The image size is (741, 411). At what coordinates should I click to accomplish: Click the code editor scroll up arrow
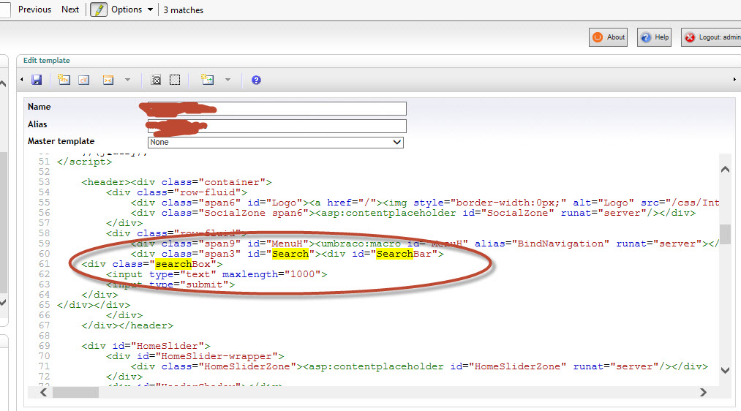(725, 169)
